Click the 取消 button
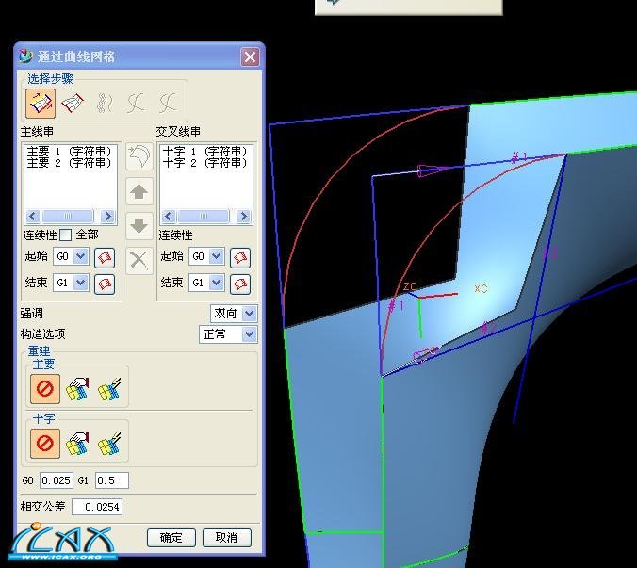Image resolution: width=637 pixels, height=568 pixels. [x=226, y=538]
